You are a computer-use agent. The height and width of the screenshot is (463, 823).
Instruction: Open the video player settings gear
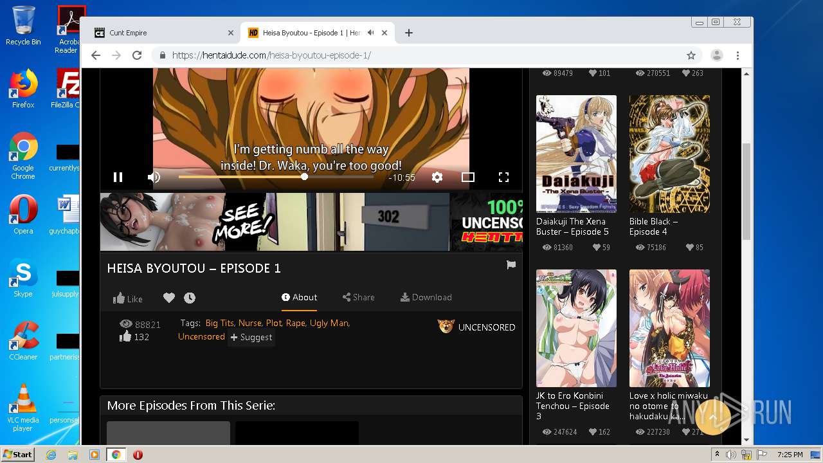[437, 177]
